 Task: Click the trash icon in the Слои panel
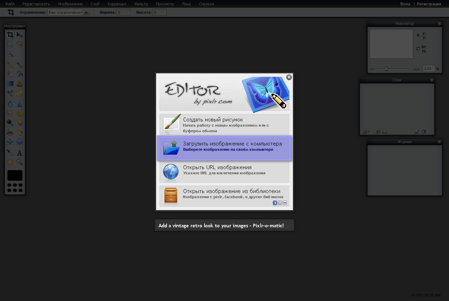424,132
